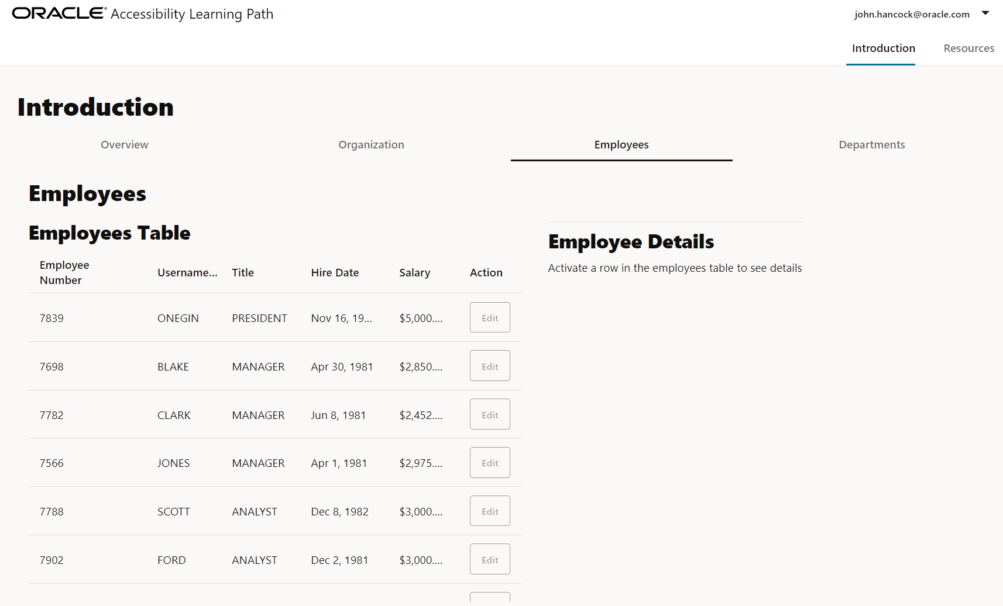Open the Overview tab
1003x606 pixels.
coord(124,144)
